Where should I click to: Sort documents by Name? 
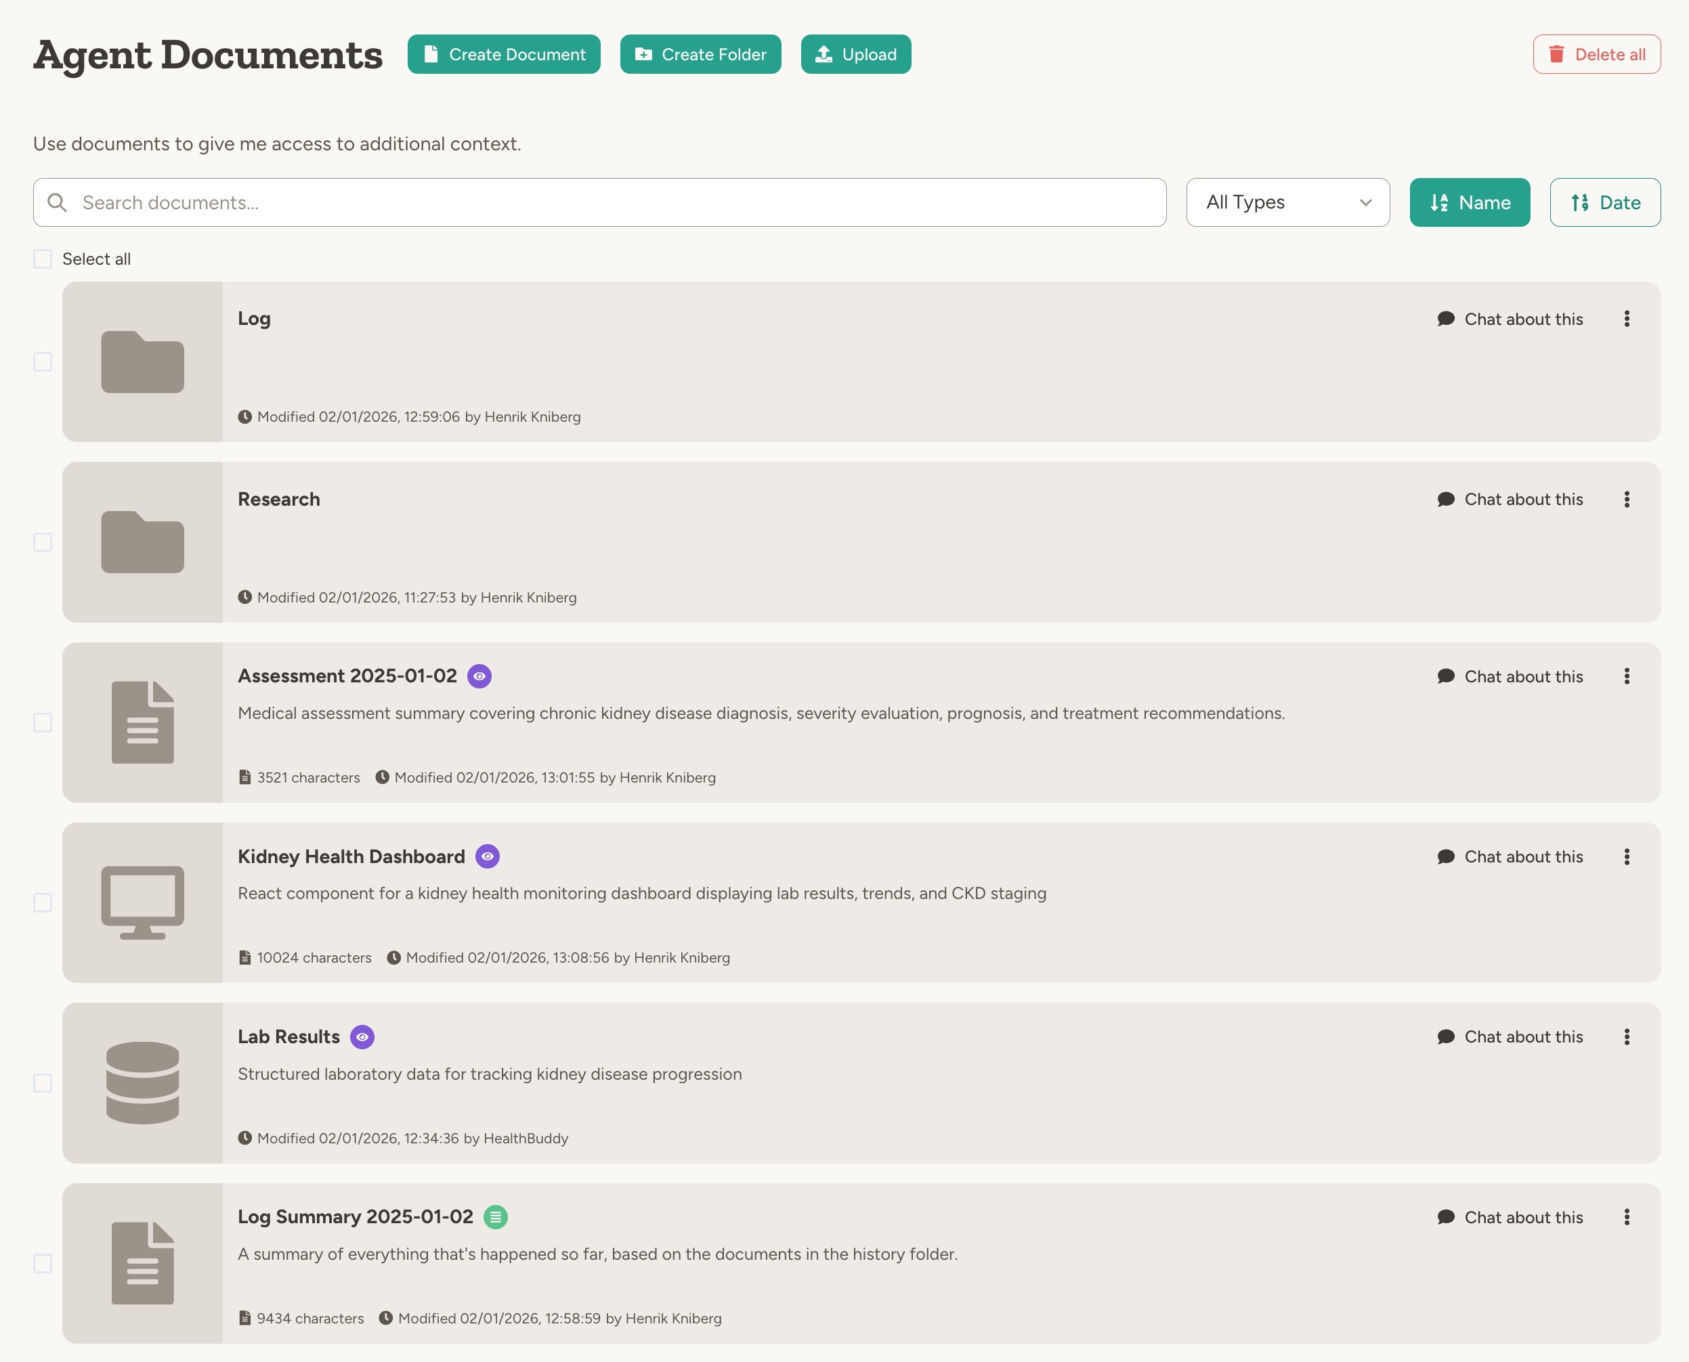pos(1470,202)
